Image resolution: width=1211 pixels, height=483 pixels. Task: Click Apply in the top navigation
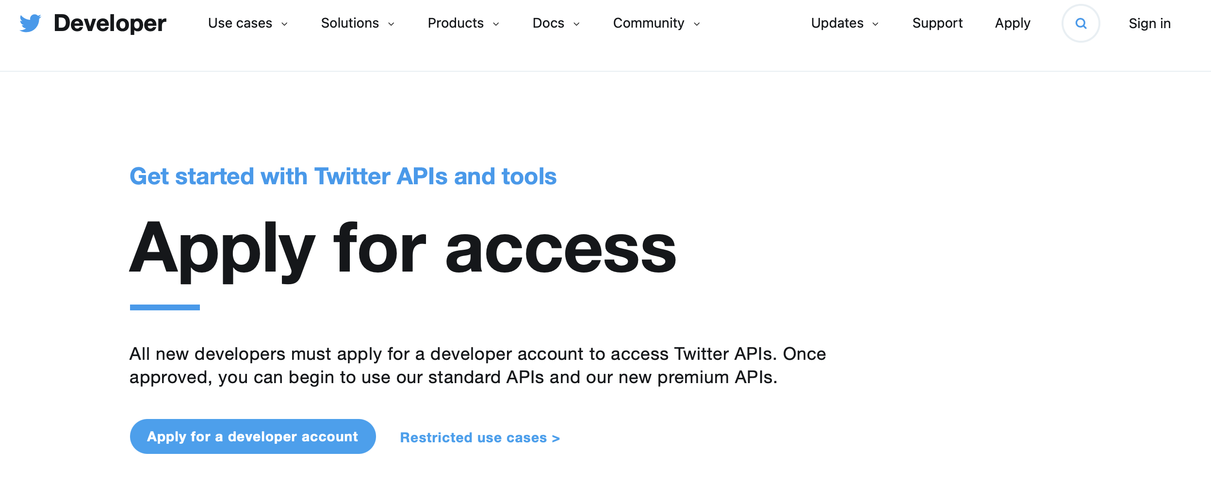click(1013, 23)
